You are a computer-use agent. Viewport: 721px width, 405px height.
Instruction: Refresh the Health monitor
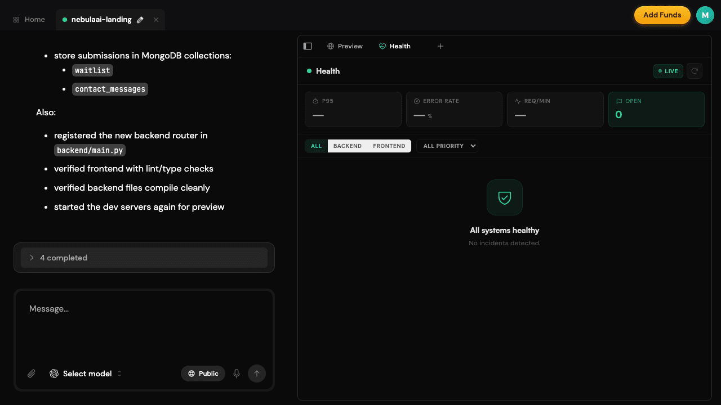694,70
